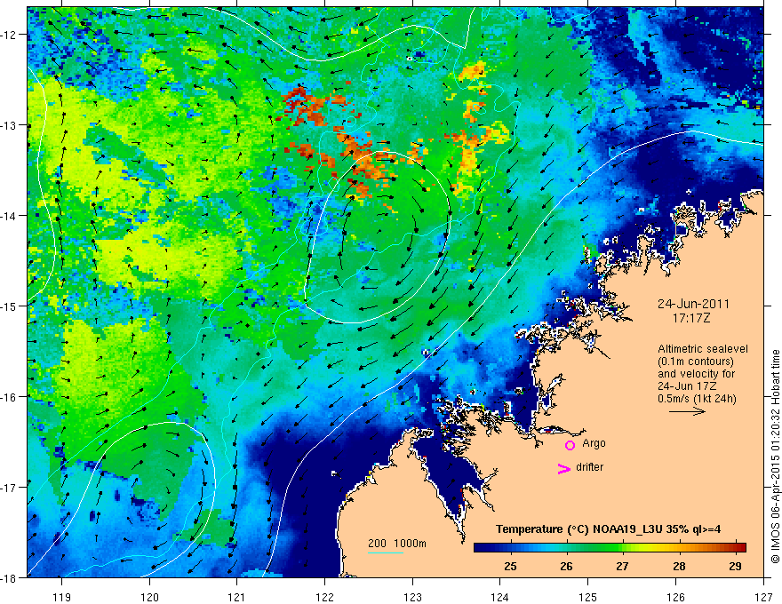This screenshot has height=604, width=782.
Task: Click the 'and velocity for' caption line
Action: pyautogui.click(x=696, y=374)
